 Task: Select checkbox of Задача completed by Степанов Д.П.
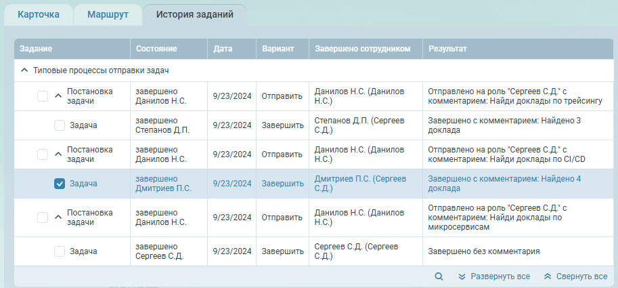pos(60,125)
